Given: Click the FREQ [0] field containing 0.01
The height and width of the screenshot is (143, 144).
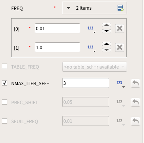Looking at the screenshot, I should (x=58, y=28).
